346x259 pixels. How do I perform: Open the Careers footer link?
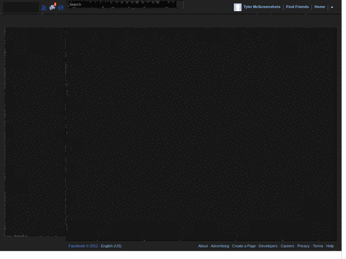287,246
